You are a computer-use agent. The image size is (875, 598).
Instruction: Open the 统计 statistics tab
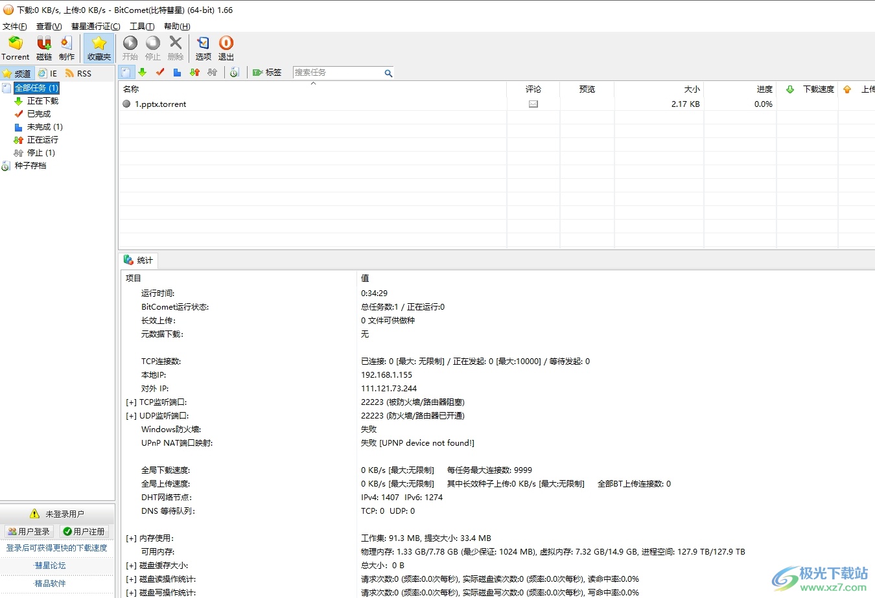click(x=138, y=260)
